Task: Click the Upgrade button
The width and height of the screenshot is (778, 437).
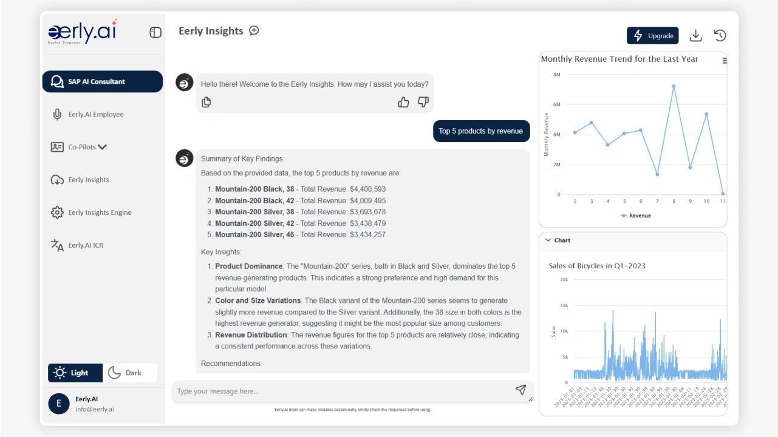Action: [652, 36]
